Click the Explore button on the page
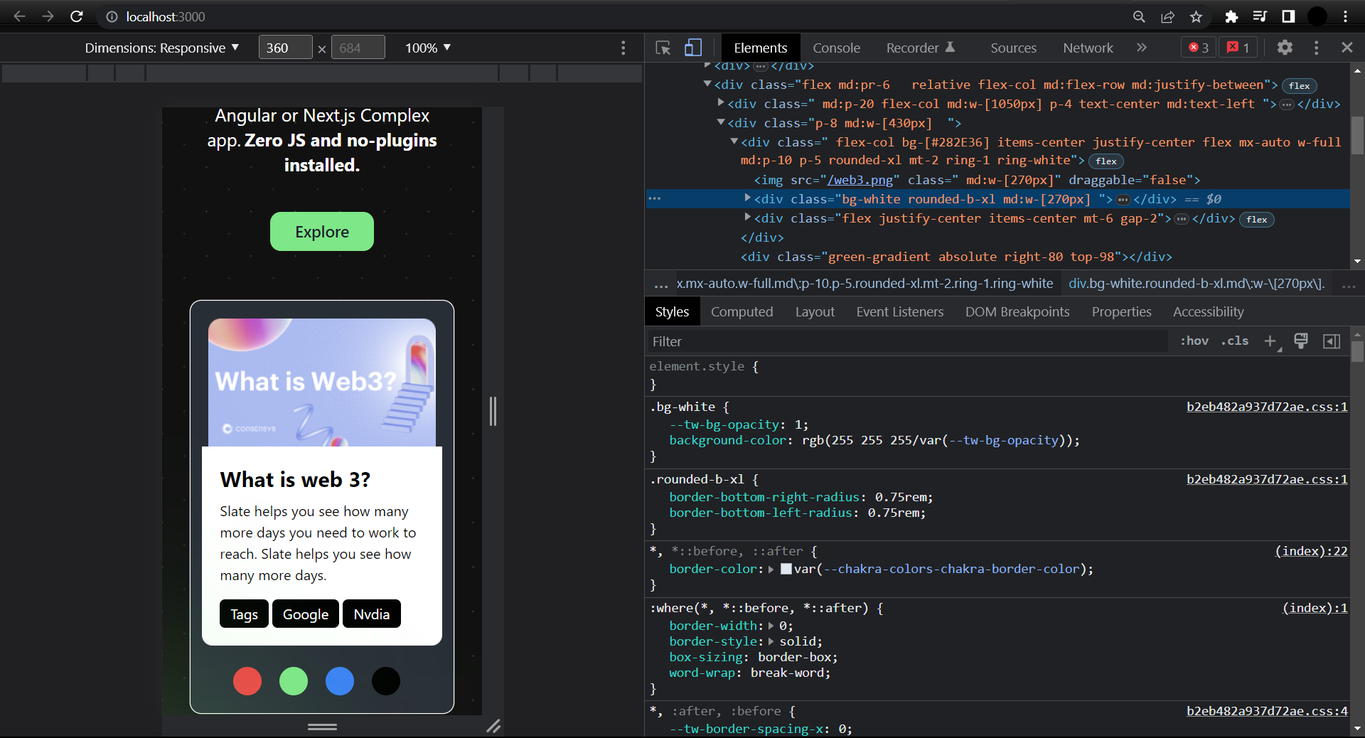The height and width of the screenshot is (738, 1365). tap(321, 231)
